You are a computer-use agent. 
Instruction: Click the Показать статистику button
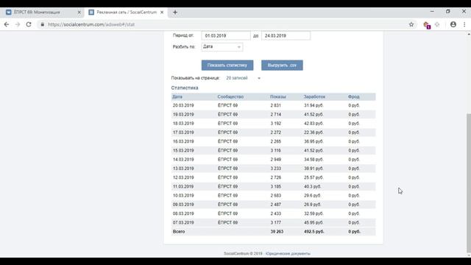[227, 66]
